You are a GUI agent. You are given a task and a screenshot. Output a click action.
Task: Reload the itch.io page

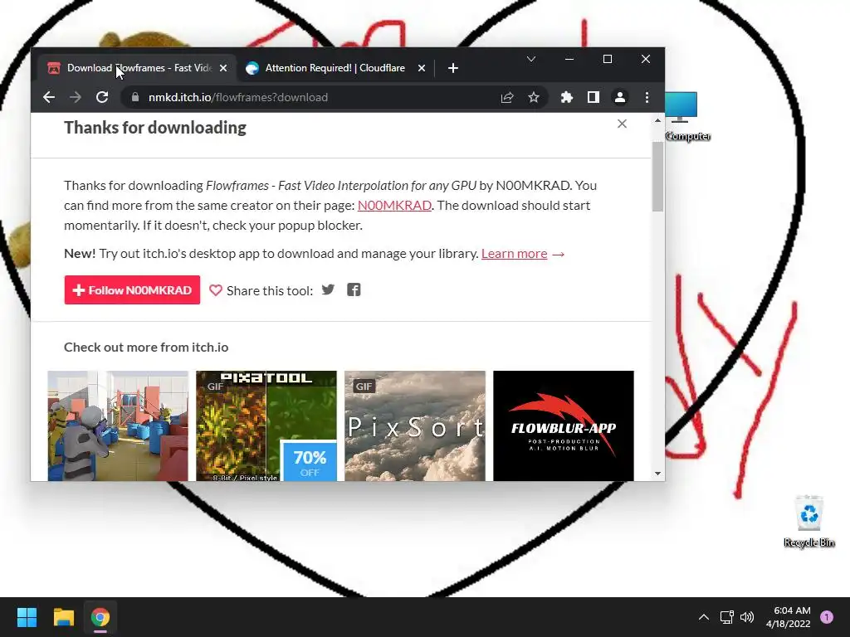[102, 97]
